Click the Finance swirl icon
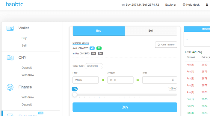This screenshot has width=210, height=116. pos(10,87)
